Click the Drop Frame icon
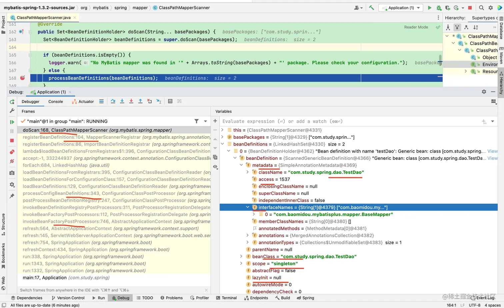The height and width of the screenshot is (308, 504). coord(149,101)
